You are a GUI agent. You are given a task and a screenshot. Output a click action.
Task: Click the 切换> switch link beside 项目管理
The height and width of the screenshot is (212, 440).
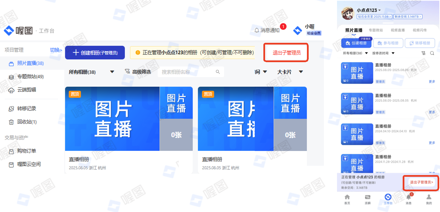(x=56, y=50)
